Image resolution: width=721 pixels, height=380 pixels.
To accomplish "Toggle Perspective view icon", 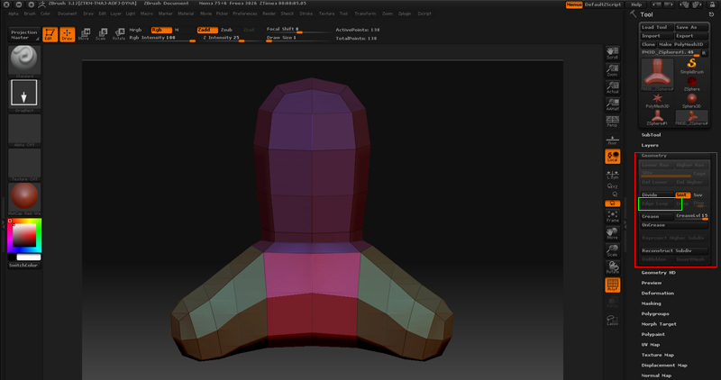I will point(612,122).
